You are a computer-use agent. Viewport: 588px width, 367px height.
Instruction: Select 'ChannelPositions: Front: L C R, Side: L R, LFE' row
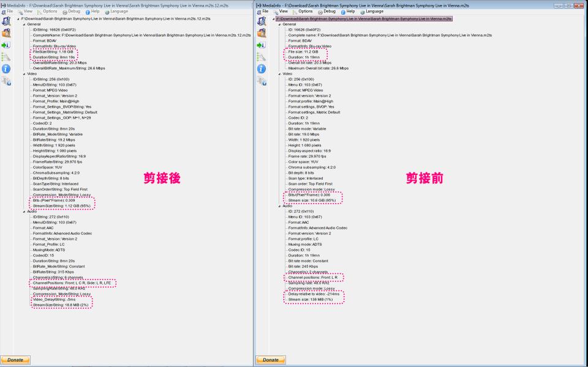click(72, 283)
